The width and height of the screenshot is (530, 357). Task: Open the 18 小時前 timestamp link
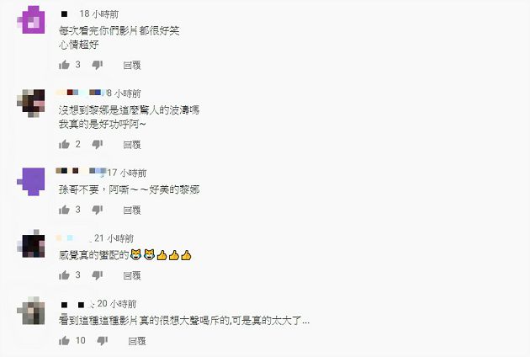99,13
